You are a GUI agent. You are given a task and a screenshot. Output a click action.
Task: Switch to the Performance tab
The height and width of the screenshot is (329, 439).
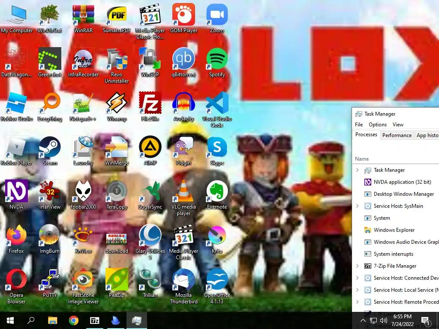coord(397,135)
